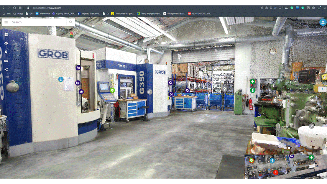
Task: Open green shield marker near control panel
Action: [x=112, y=90]
